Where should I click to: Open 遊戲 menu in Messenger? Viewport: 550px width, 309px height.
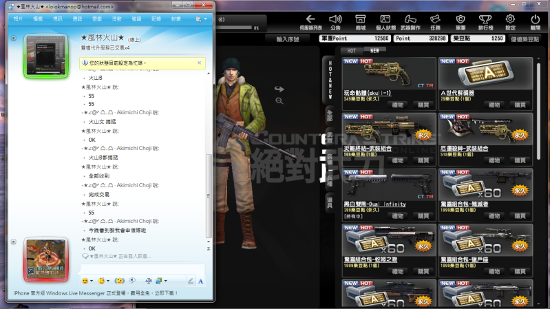point(97,19)
